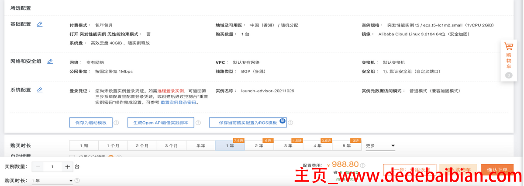524x186 pixels.
Task: Open help icon beside 配置费用 price
Action: pyautogui.click(x=363, y=165)
